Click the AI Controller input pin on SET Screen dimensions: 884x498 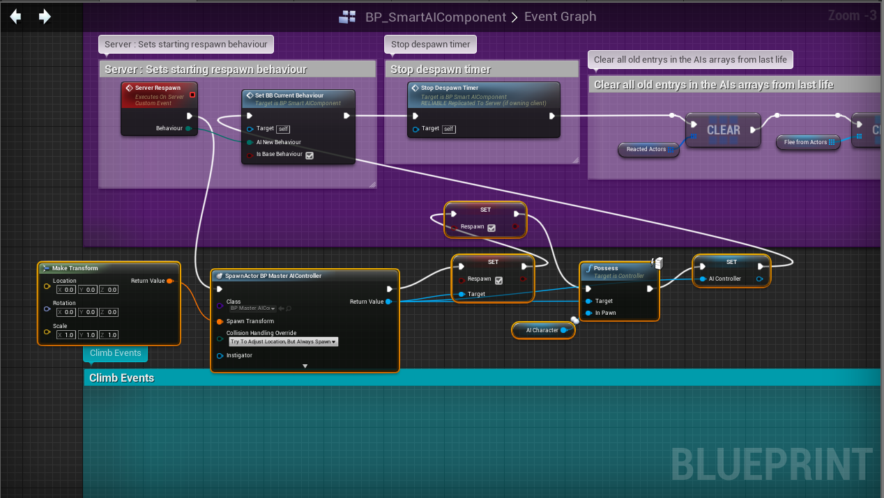(x=702, y=279)
